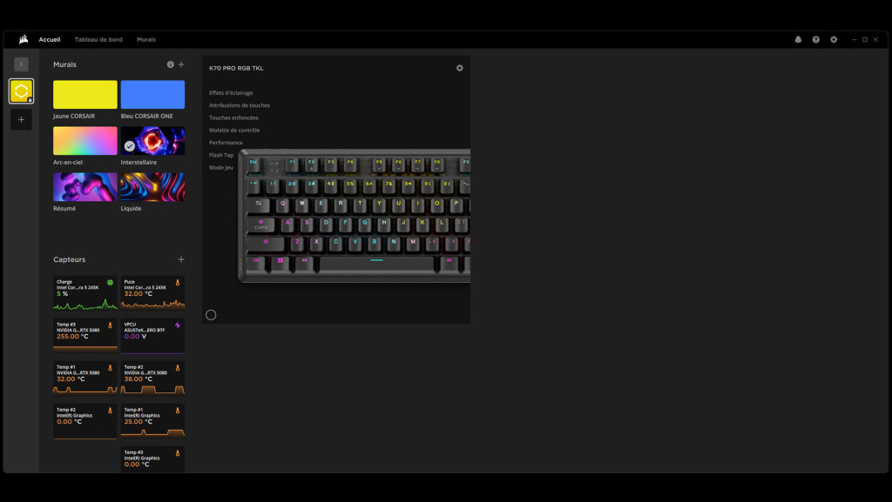The height and width of the screenshot is (502, 892).
Task: Open the Tableau de bord tab
Action: (98, 40)
